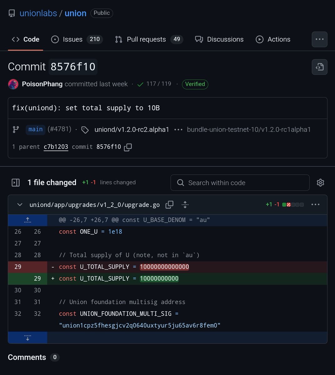The width and height of the screenshot is (335, 375).
Task: Open the main branch link
Action: pyautogui.click(x=35, y=129)
